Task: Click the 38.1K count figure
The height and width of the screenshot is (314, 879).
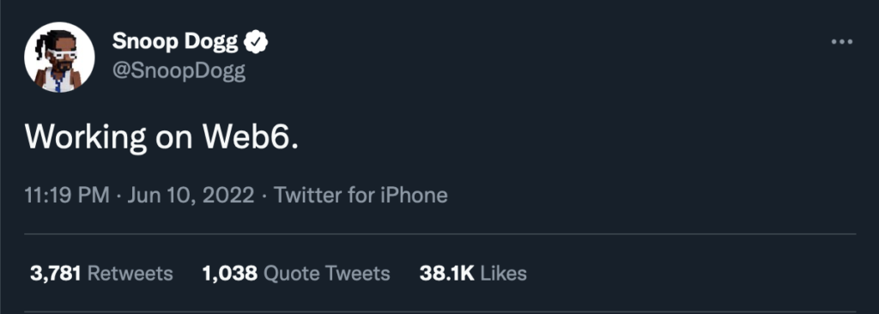Action: [446, 274]
